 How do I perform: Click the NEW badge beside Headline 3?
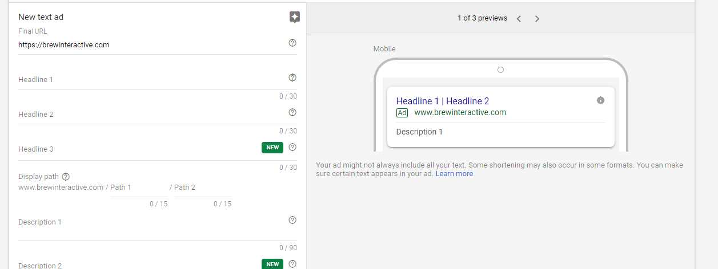click(272, 148)
